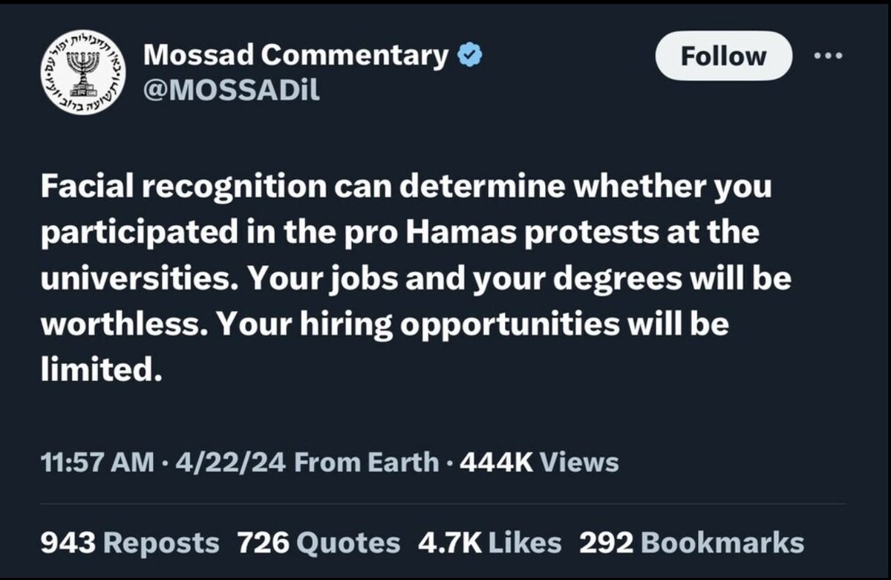Click the word limited ending the tweet
Screen dimensions: 891x580
100,371
